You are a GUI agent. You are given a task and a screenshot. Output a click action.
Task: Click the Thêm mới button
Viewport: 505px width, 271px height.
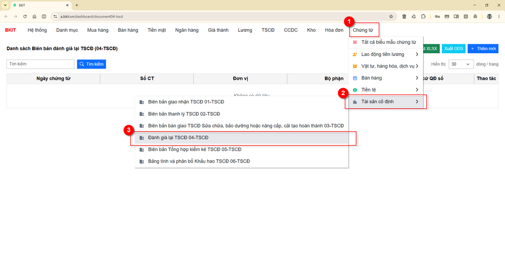point(483,49)
